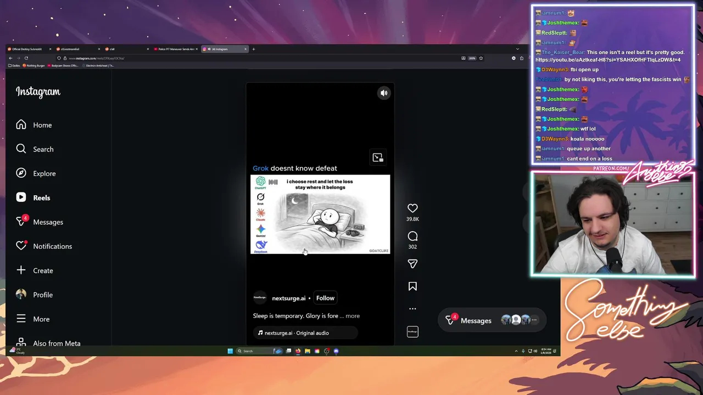Image resolution: width=703 pixels, height=395 pixels.
Task: List all tabs dropdown arrow
Action: (517, 49)
